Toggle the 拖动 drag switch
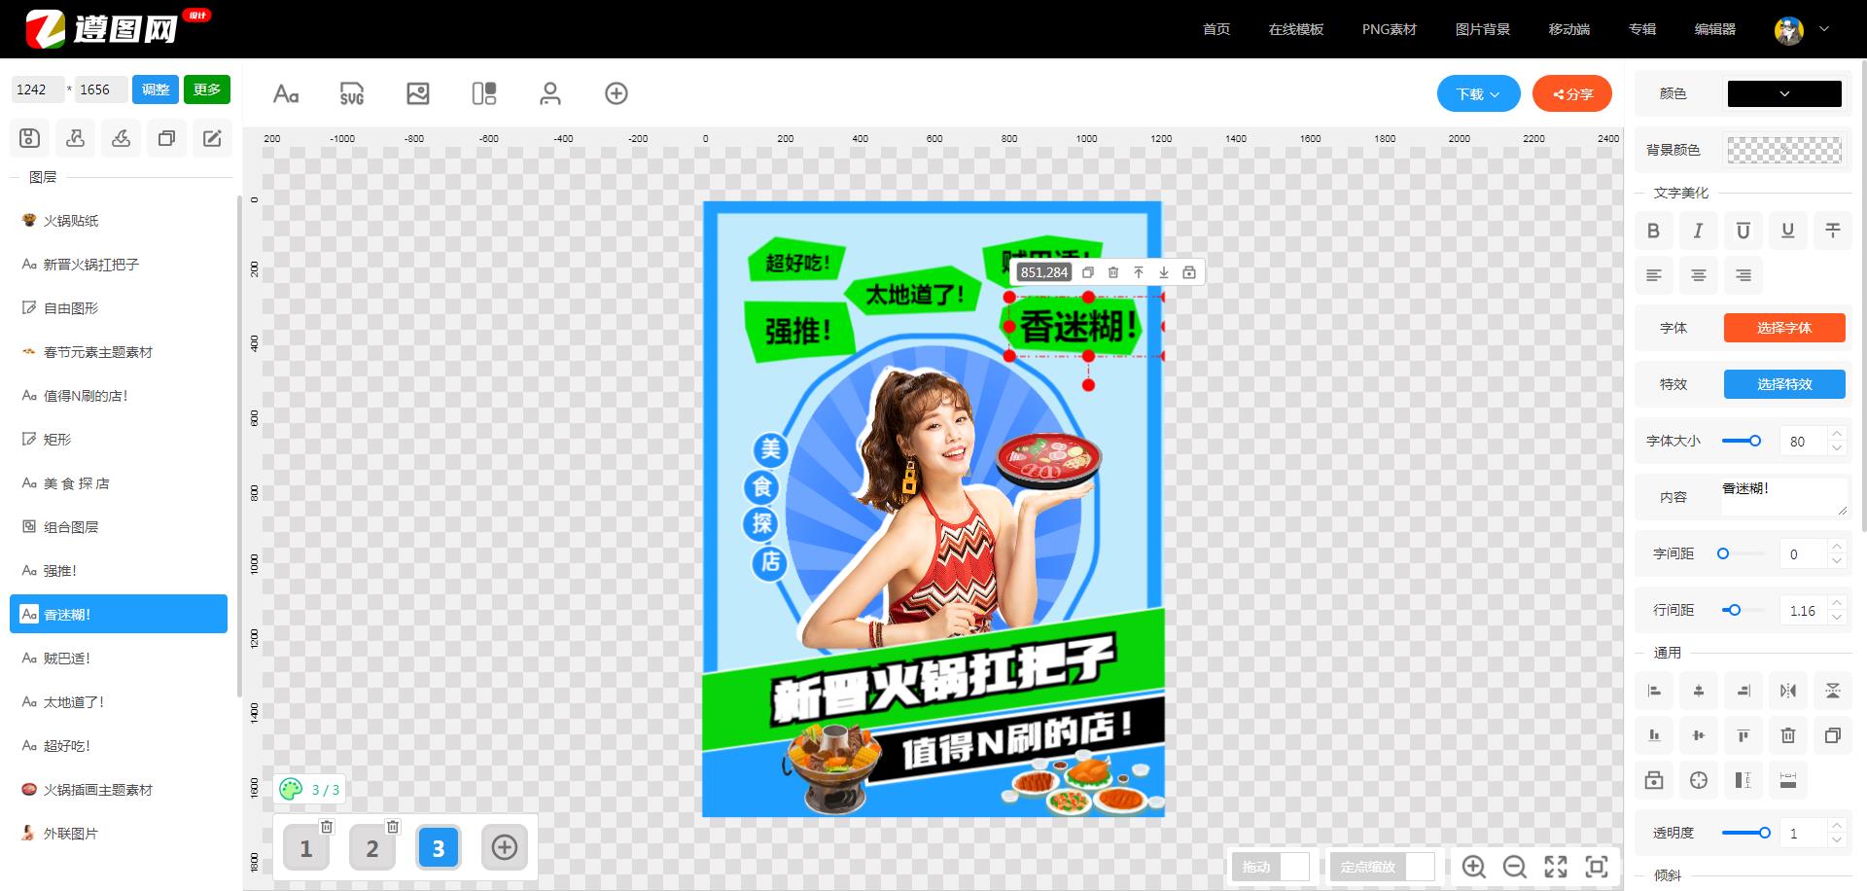The width and height of the screenshot is (1867, 891). 1294,867
